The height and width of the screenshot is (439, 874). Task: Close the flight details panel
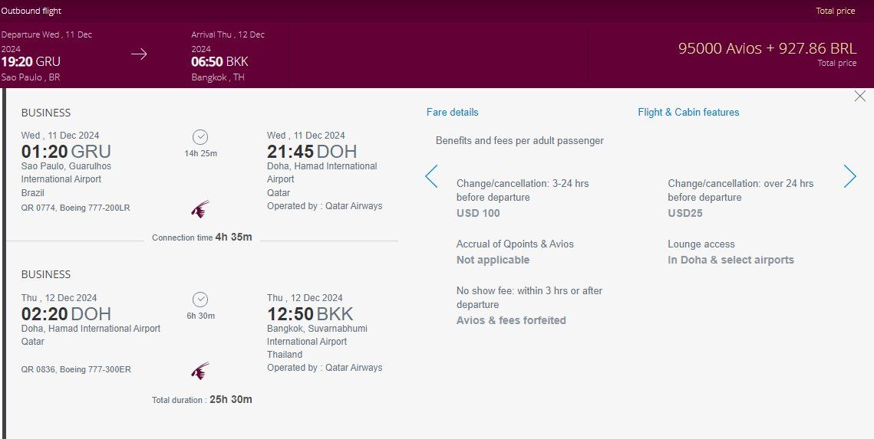[859, 97]
